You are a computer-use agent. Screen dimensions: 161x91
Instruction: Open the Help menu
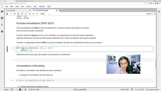click(x=49, y=6)
